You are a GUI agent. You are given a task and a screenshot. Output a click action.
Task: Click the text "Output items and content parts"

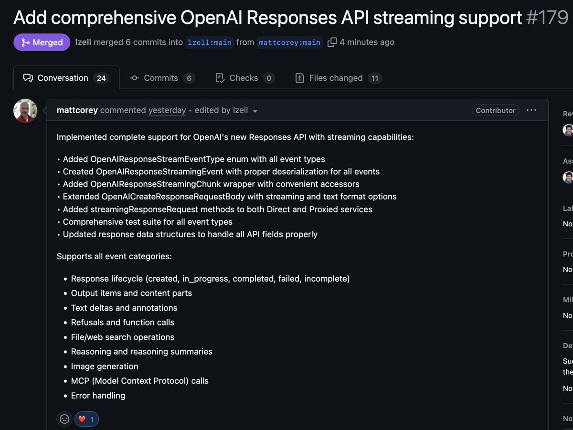pyautogui.click(x=131, y=293)
